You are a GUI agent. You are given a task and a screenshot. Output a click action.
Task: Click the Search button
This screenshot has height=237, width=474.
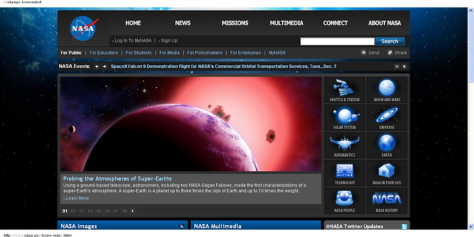[390, 41]
